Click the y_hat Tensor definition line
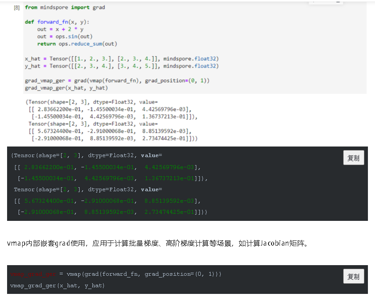This screenshot has width=375, height=297. coord(122,66)
